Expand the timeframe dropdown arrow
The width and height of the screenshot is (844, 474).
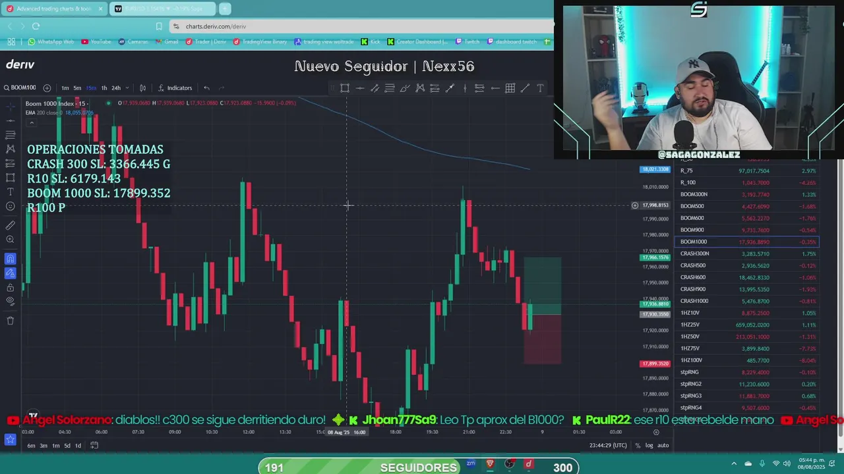[x=127, y=88]
